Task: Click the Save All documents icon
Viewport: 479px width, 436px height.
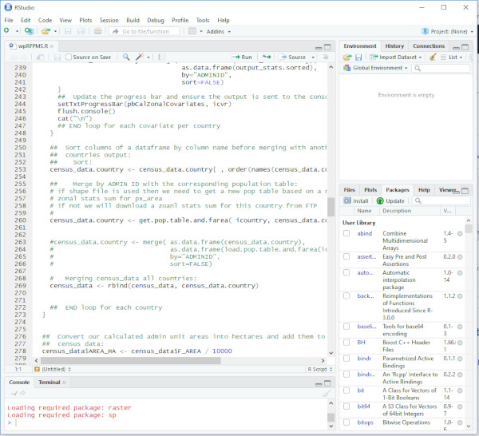Action: coord(81,31)
